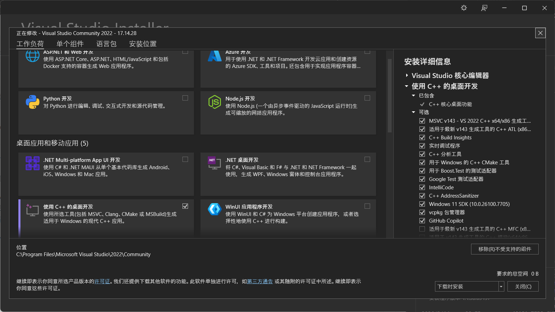This screenshot has height=312, width=555.
Task: Uncheck vcpkg package manager component
Action: tap(422, 213)
